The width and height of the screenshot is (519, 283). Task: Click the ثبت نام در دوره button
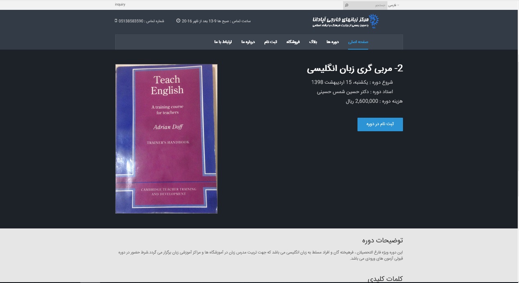tap(380, 124)
